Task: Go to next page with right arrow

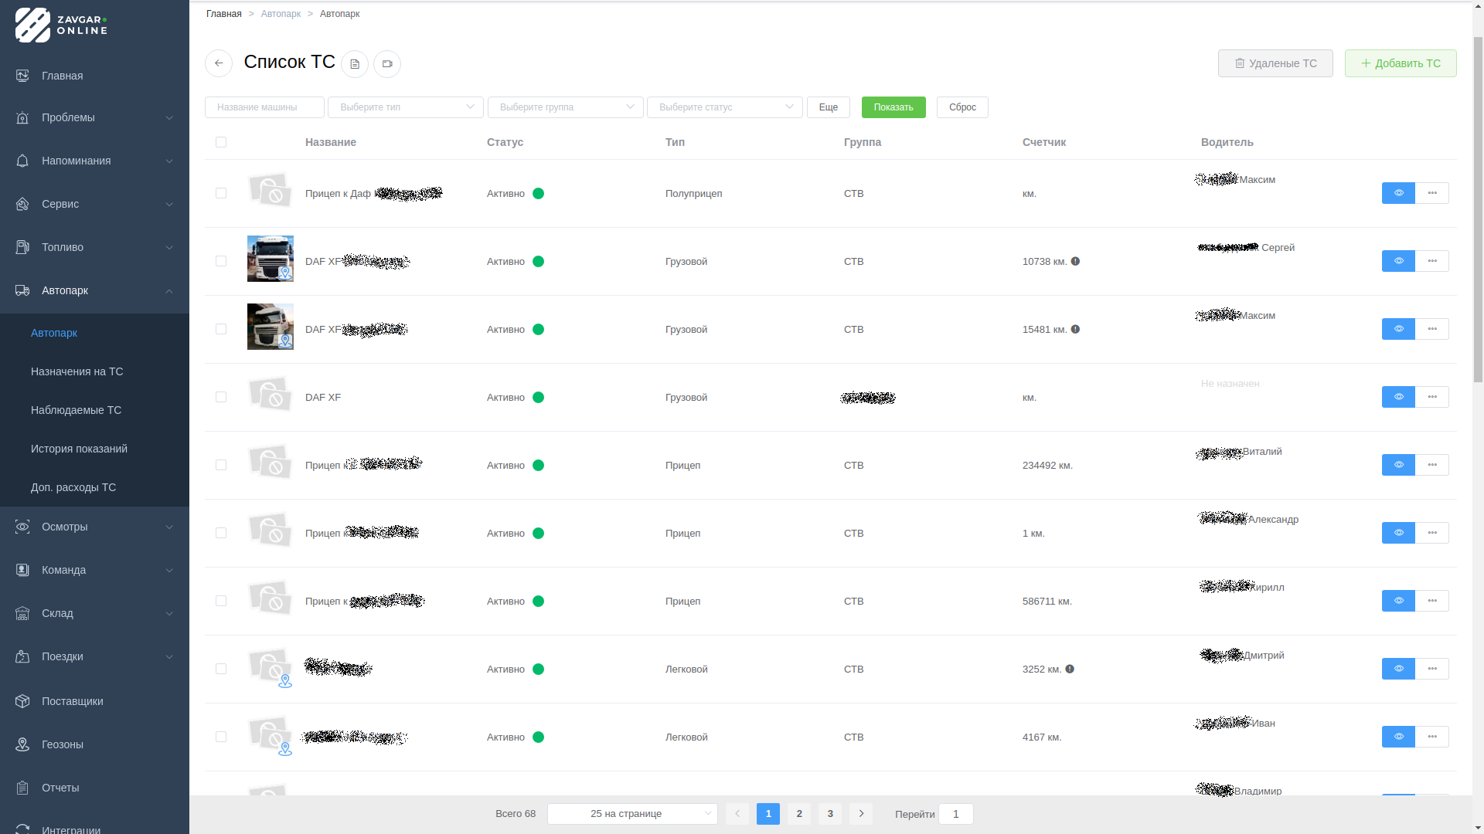Action: click(861, 814)
